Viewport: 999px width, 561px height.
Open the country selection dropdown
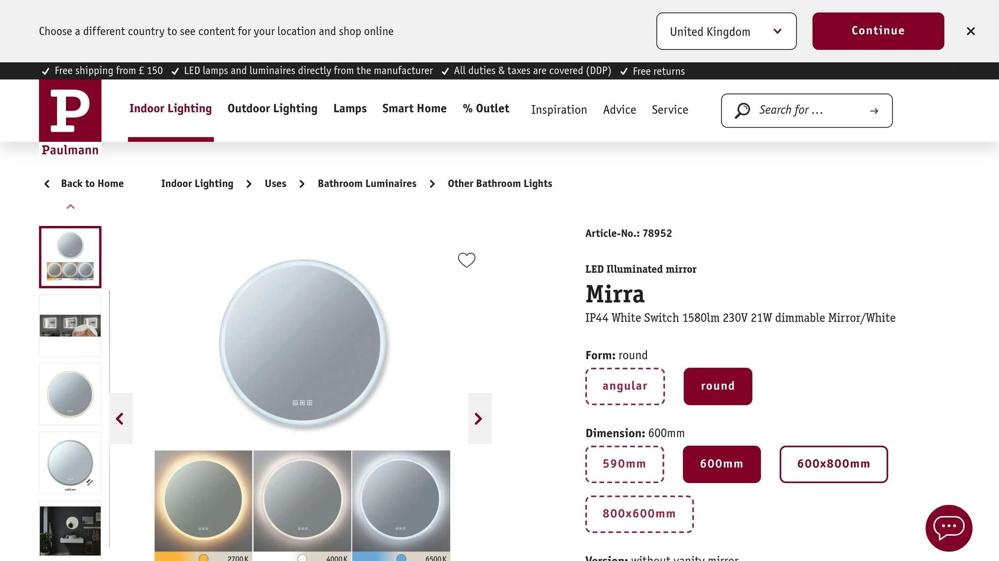pos(726,31)
